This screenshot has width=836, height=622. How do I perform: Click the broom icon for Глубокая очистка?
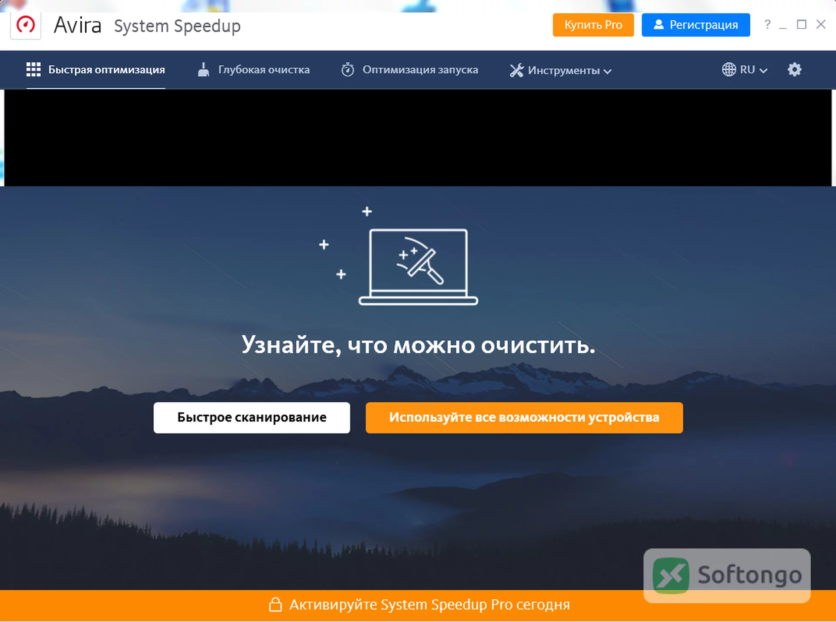[x=203, y=70]
